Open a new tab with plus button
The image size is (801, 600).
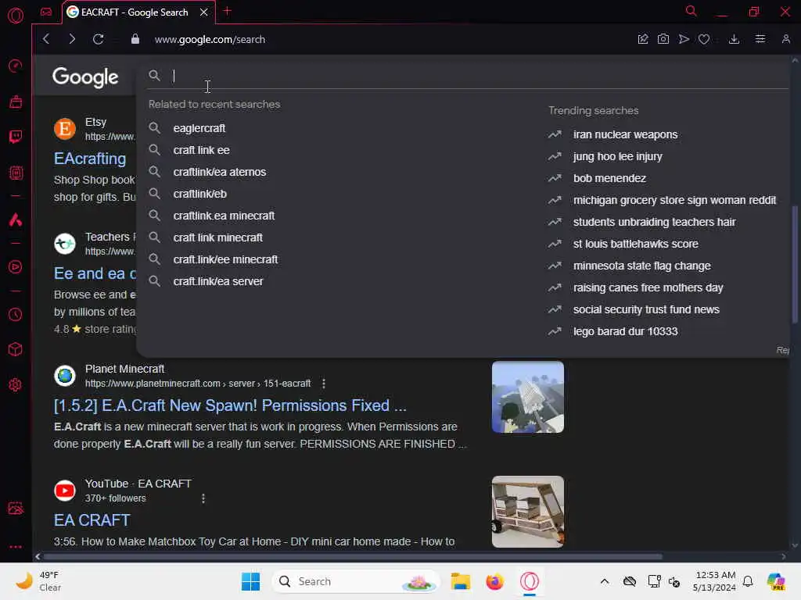tap(228, 11)
